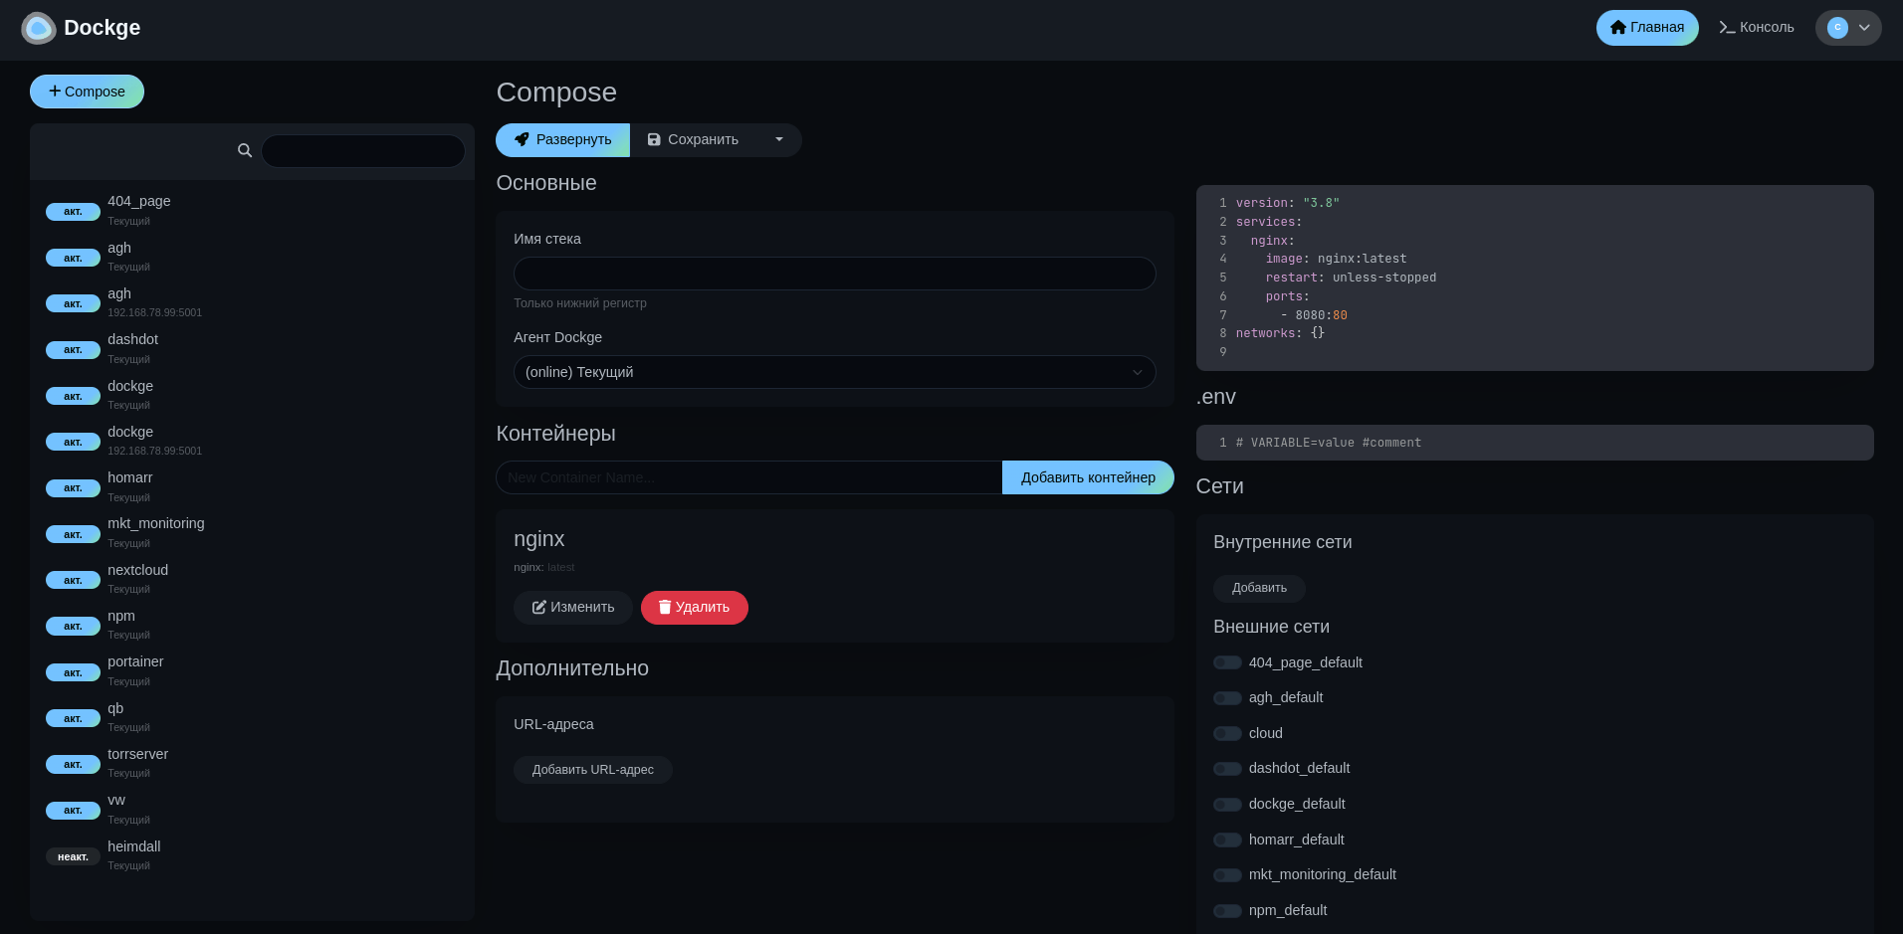
Task: Open the agh stack on 192.168.78.99:5001
Action: tap(252, 303)
